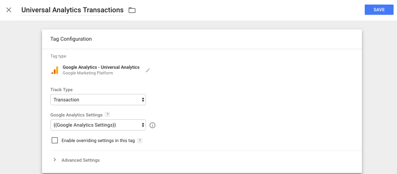The height and width of the screenshot is (174, 397).
Task: Enable overriding settings in this tag
Action: pyautogui.click(x=55, y=140)
